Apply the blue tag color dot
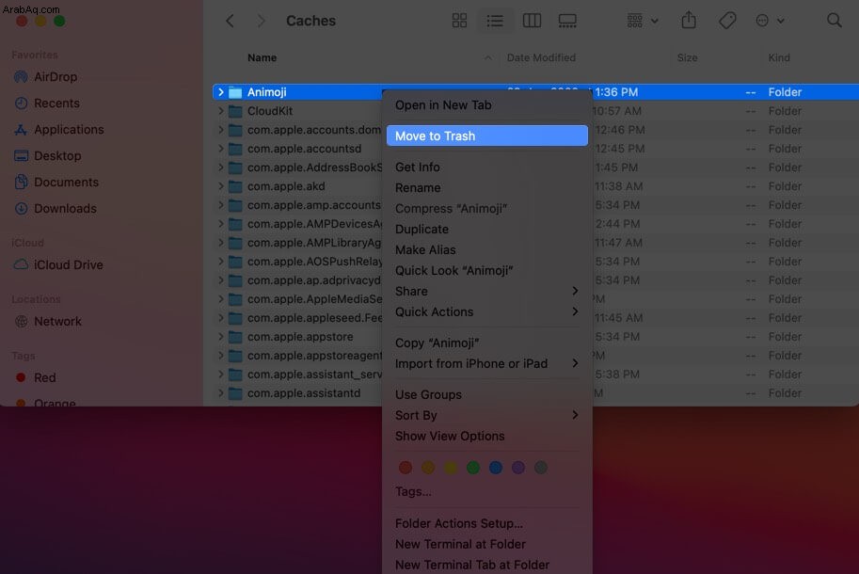The width and height of the screenshot is (859, 574). pos(496,467)
